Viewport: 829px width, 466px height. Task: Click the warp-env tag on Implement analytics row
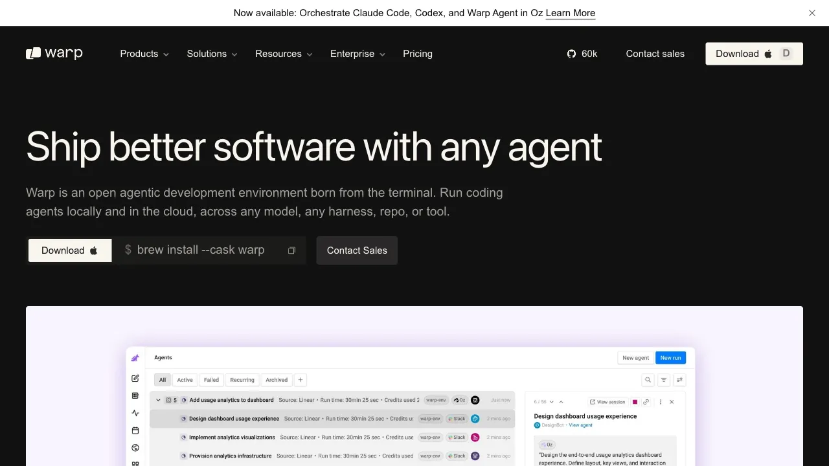coord(430,438)
